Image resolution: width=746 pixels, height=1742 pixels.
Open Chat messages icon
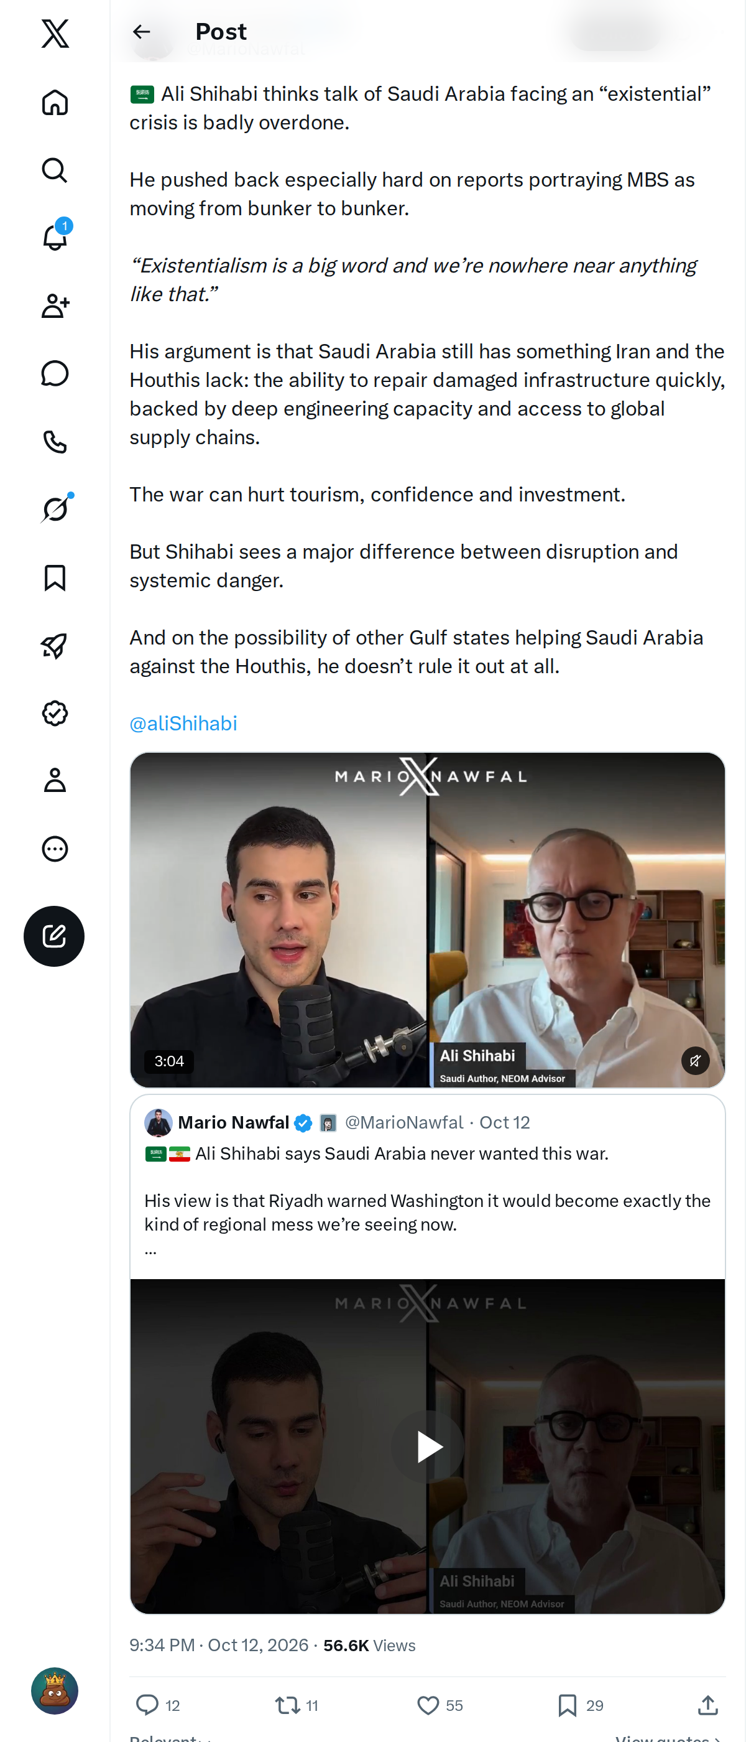55,373
